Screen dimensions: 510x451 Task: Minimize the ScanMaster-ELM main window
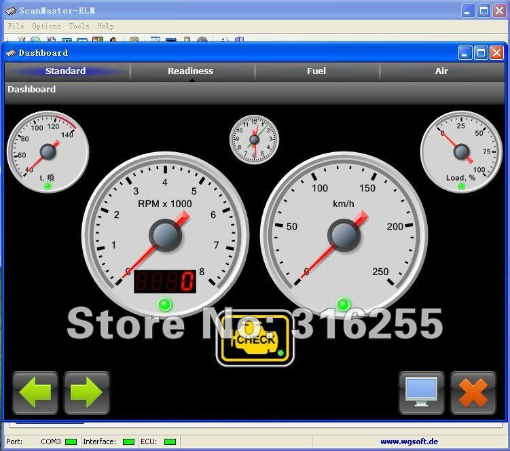[468, 11]
